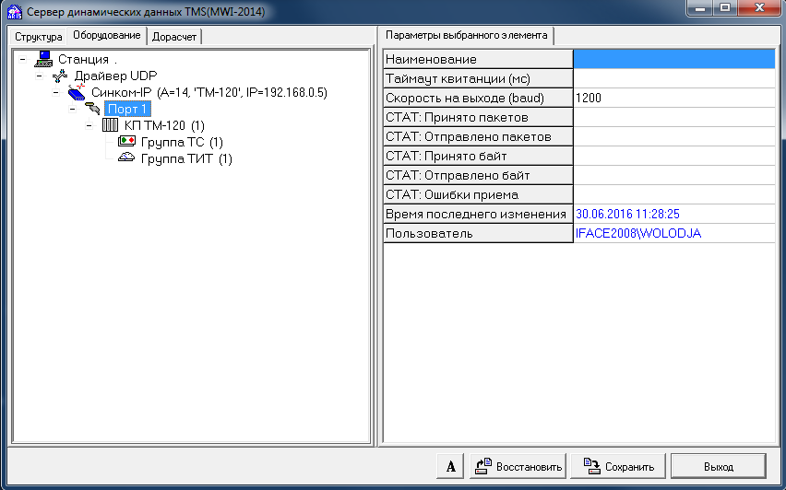Collapse the Синком-IP tree branch
The height and width of the screenshot is (490, 786).
[x=55, y=93]
